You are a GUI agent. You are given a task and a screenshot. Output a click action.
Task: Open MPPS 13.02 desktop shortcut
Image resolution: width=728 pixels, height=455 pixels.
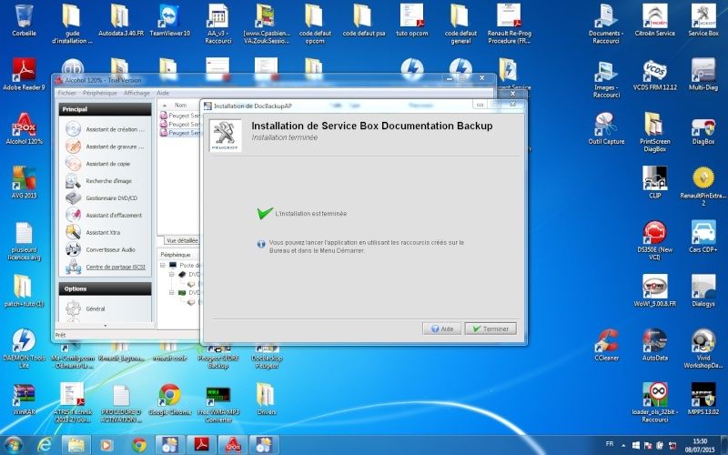click(703, 399)
